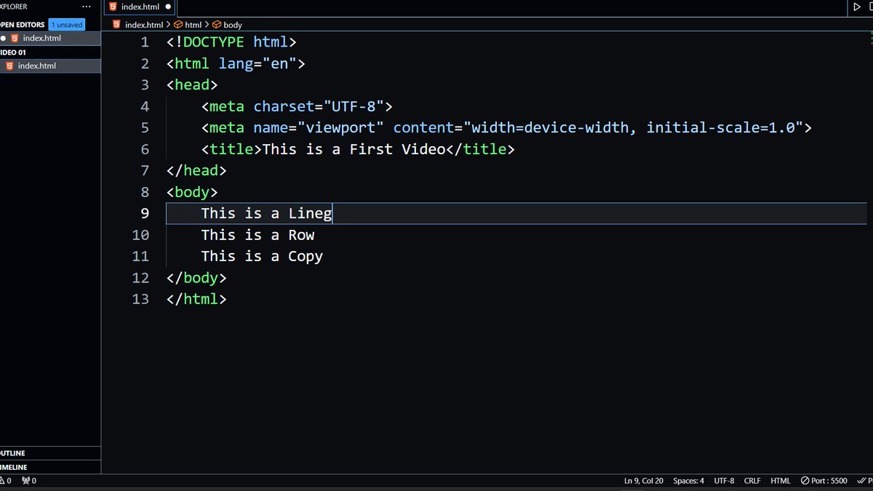Image resolution: width=873 pixels, height=491 pixels.
Task: Click the This is a Row line
Action: (258, 235)
